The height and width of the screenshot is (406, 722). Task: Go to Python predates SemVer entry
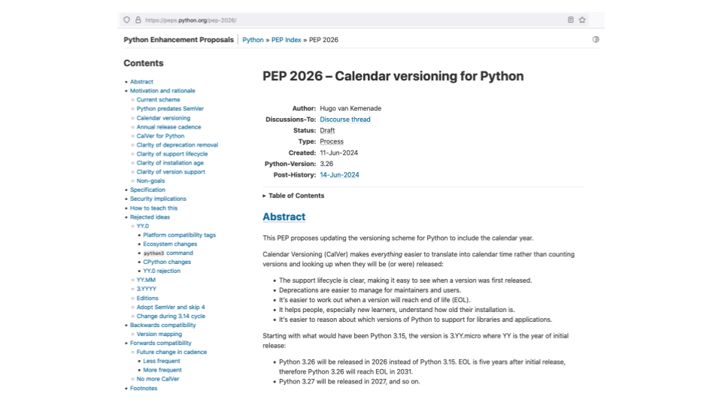[170, 108]
